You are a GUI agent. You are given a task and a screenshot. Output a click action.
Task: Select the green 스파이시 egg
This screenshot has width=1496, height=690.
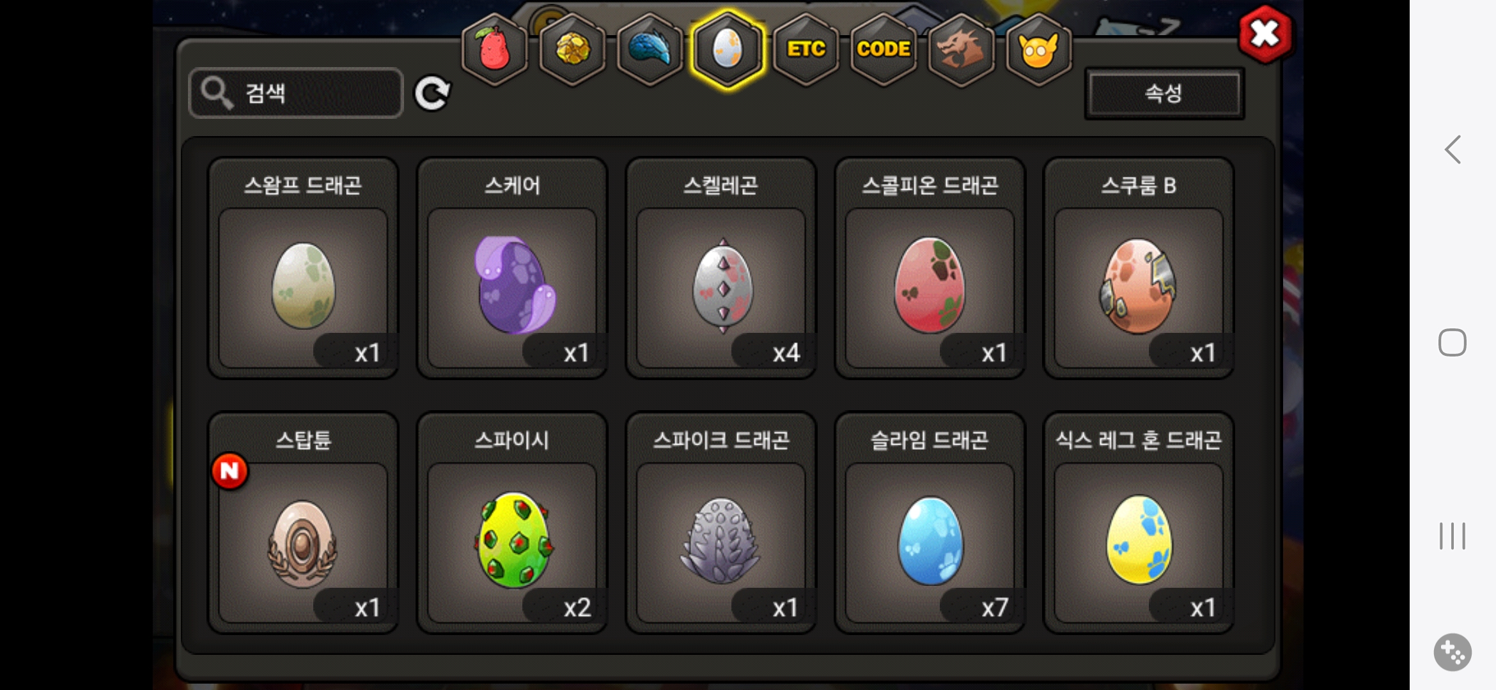tap(512, 523)
